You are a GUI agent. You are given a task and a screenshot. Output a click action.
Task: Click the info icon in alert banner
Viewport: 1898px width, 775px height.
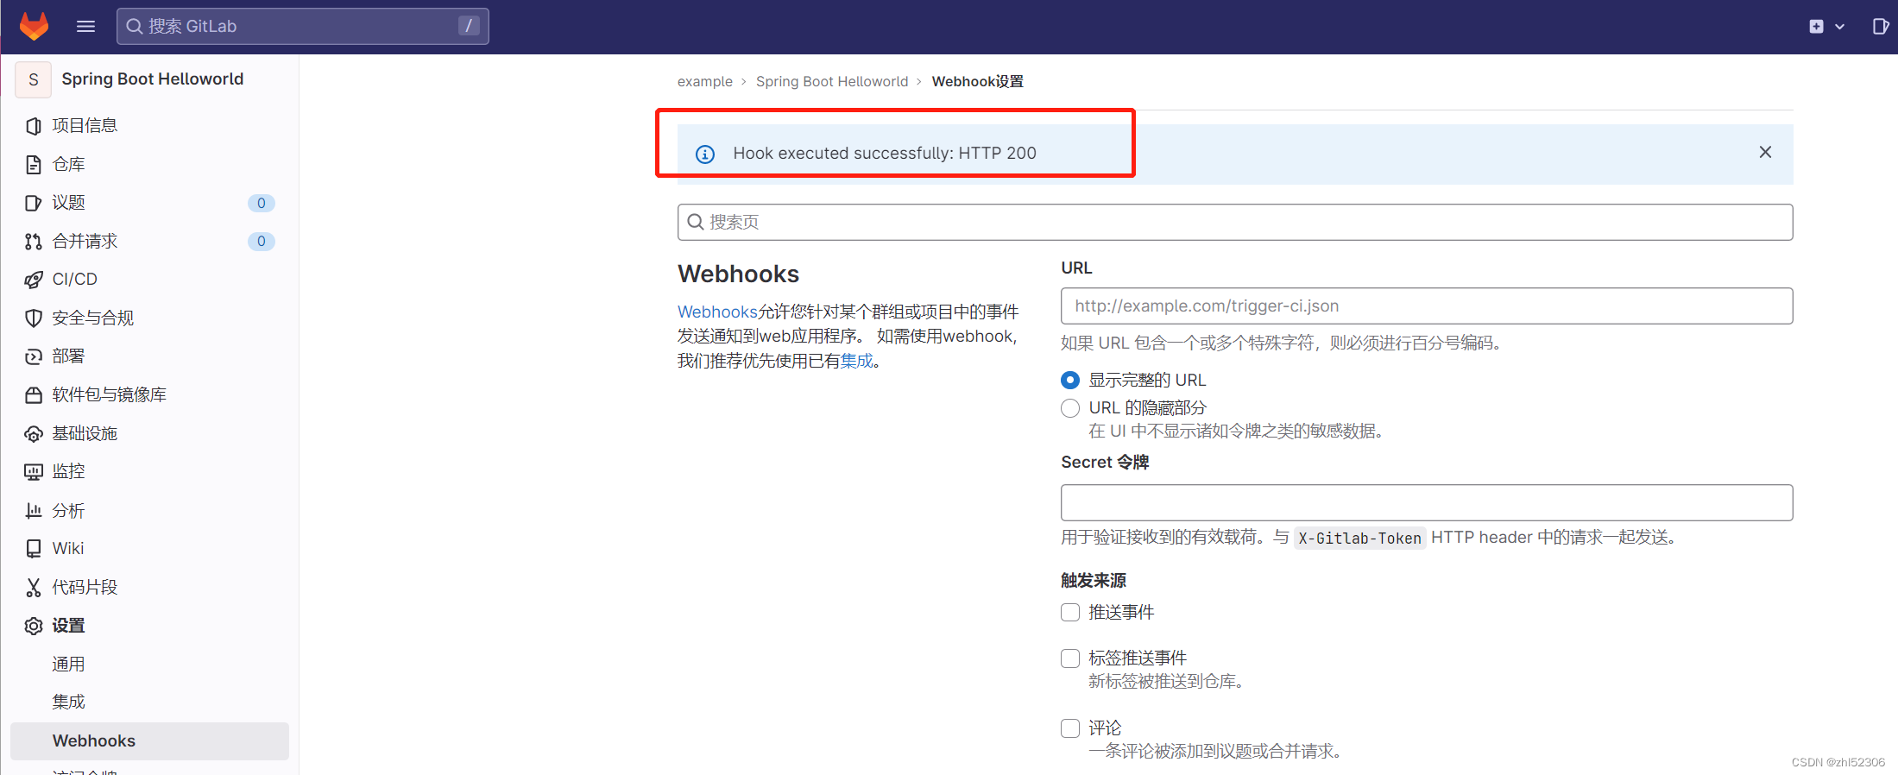pos(705,154)
